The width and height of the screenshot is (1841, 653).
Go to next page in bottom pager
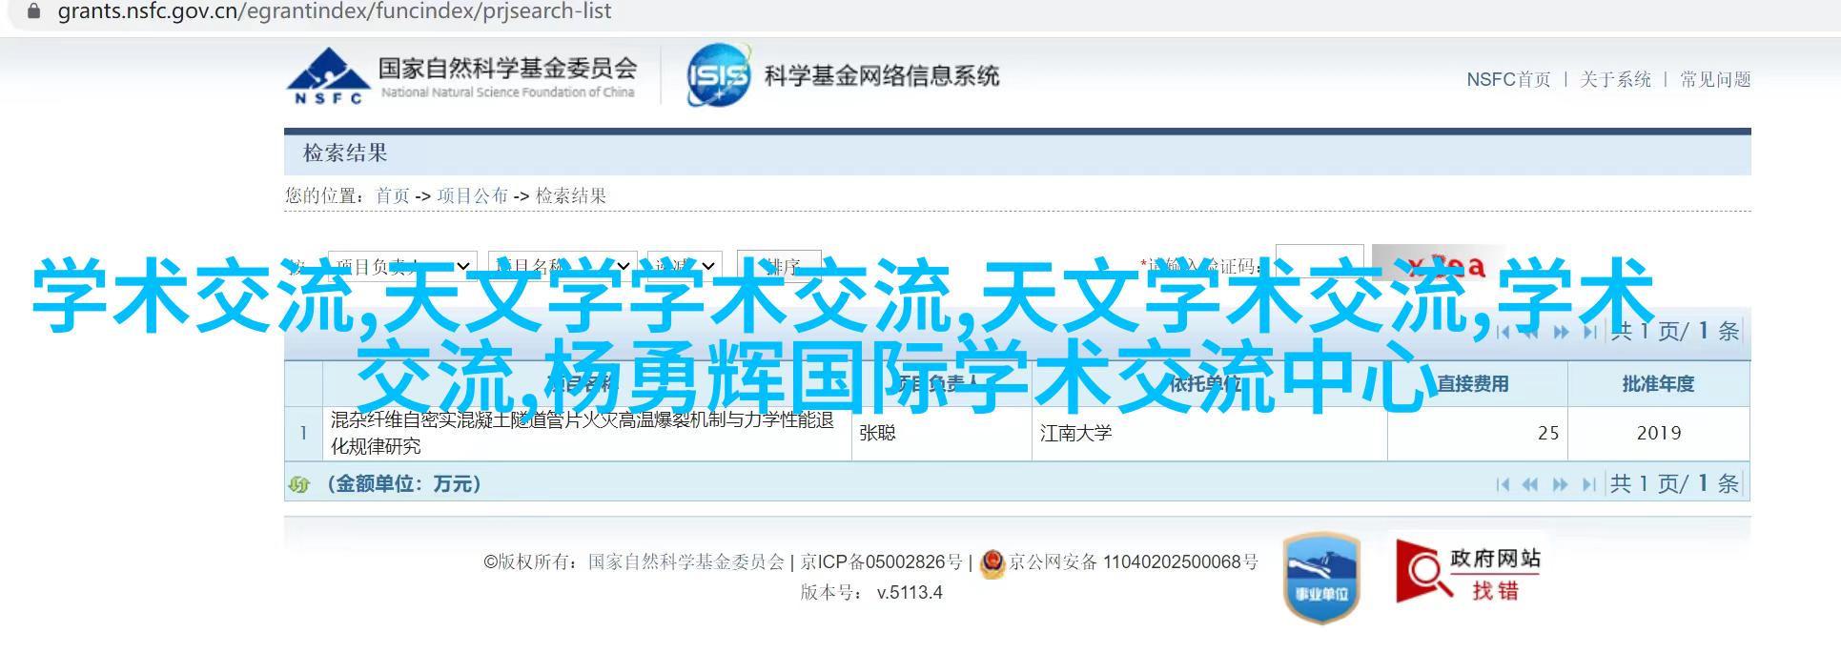(x=1561, y=485)
